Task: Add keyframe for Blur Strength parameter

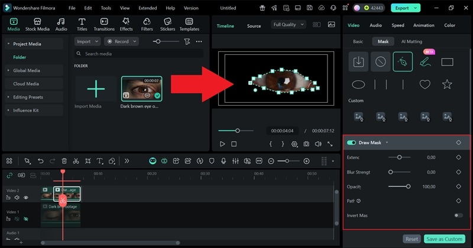Action: click(459, 172)
